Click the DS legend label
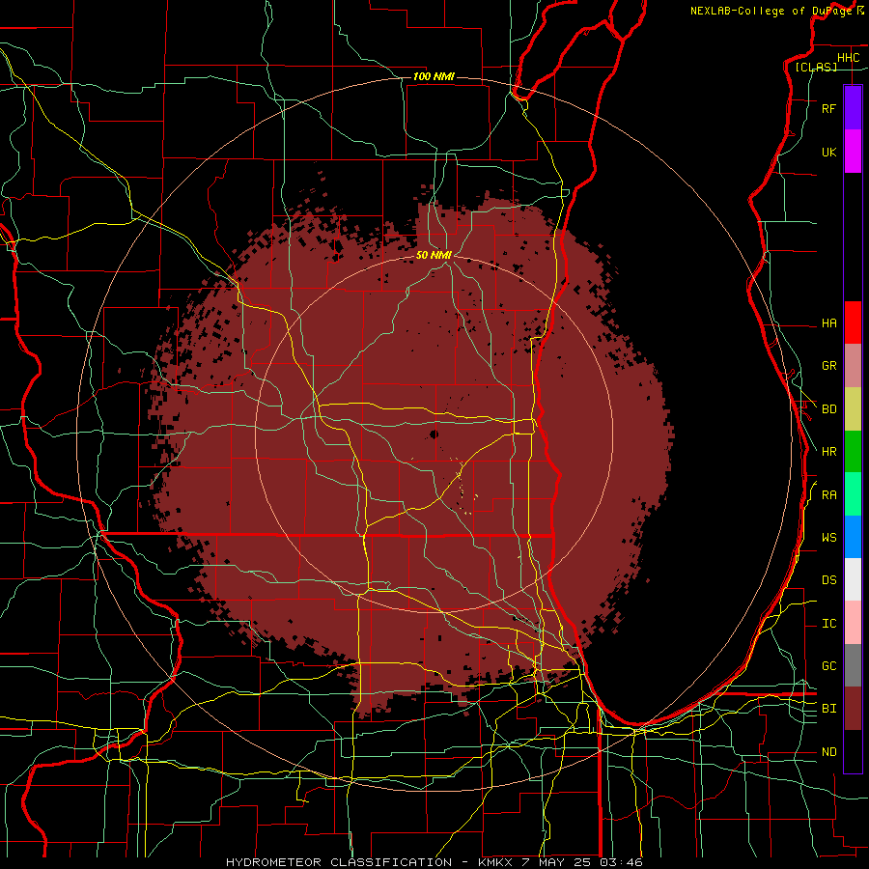The image size is (869, 869). (828, 580)
